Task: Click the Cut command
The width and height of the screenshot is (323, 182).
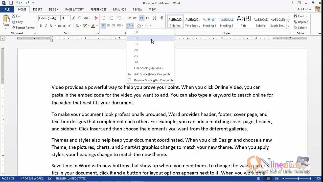Action: (16, 16)
